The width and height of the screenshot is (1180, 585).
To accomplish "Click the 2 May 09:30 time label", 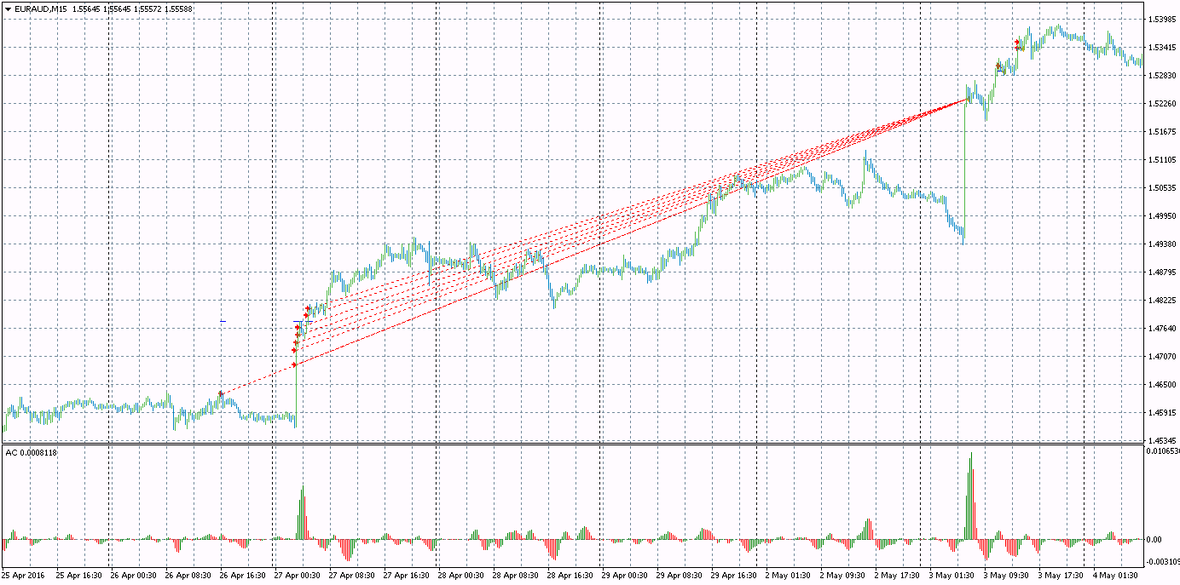I will (x=842, y=576).
